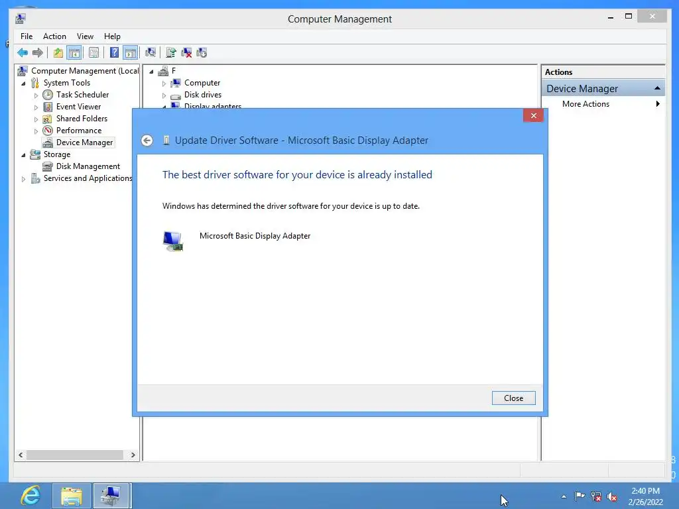Viewport: 679px width, 509px height.
Task: Click the muted volume tray icon
Action: (612, 497)
